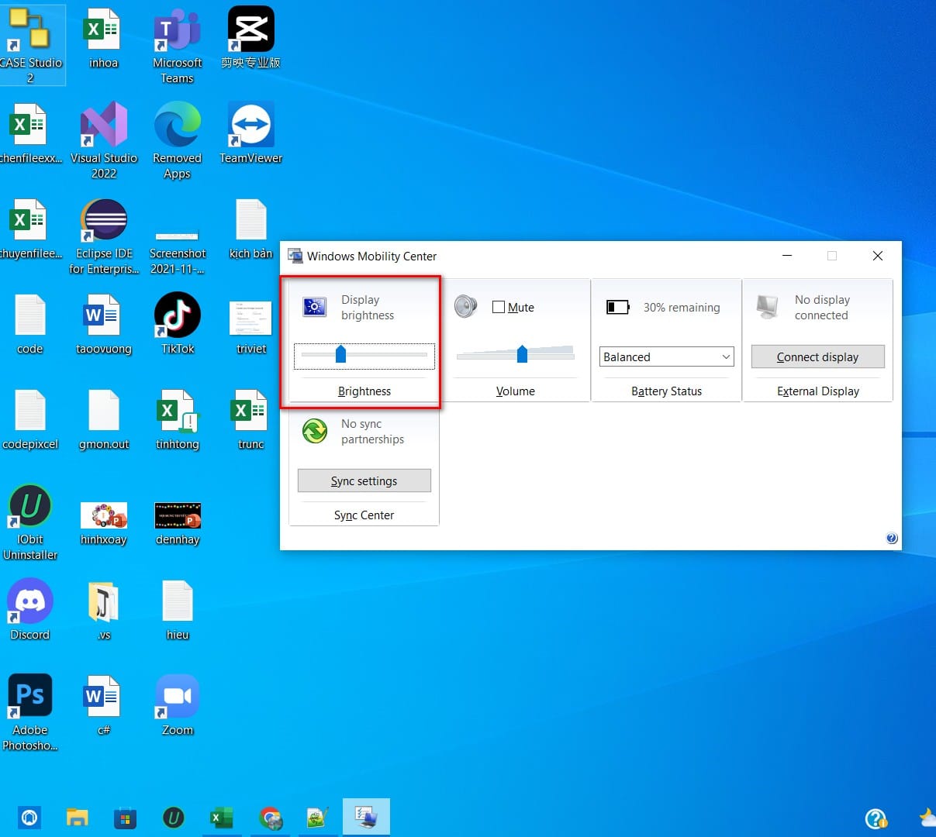Select the 剪映专业版 desktop shortcut
This screenshot has width=936, height=837.
pos(250,38)
